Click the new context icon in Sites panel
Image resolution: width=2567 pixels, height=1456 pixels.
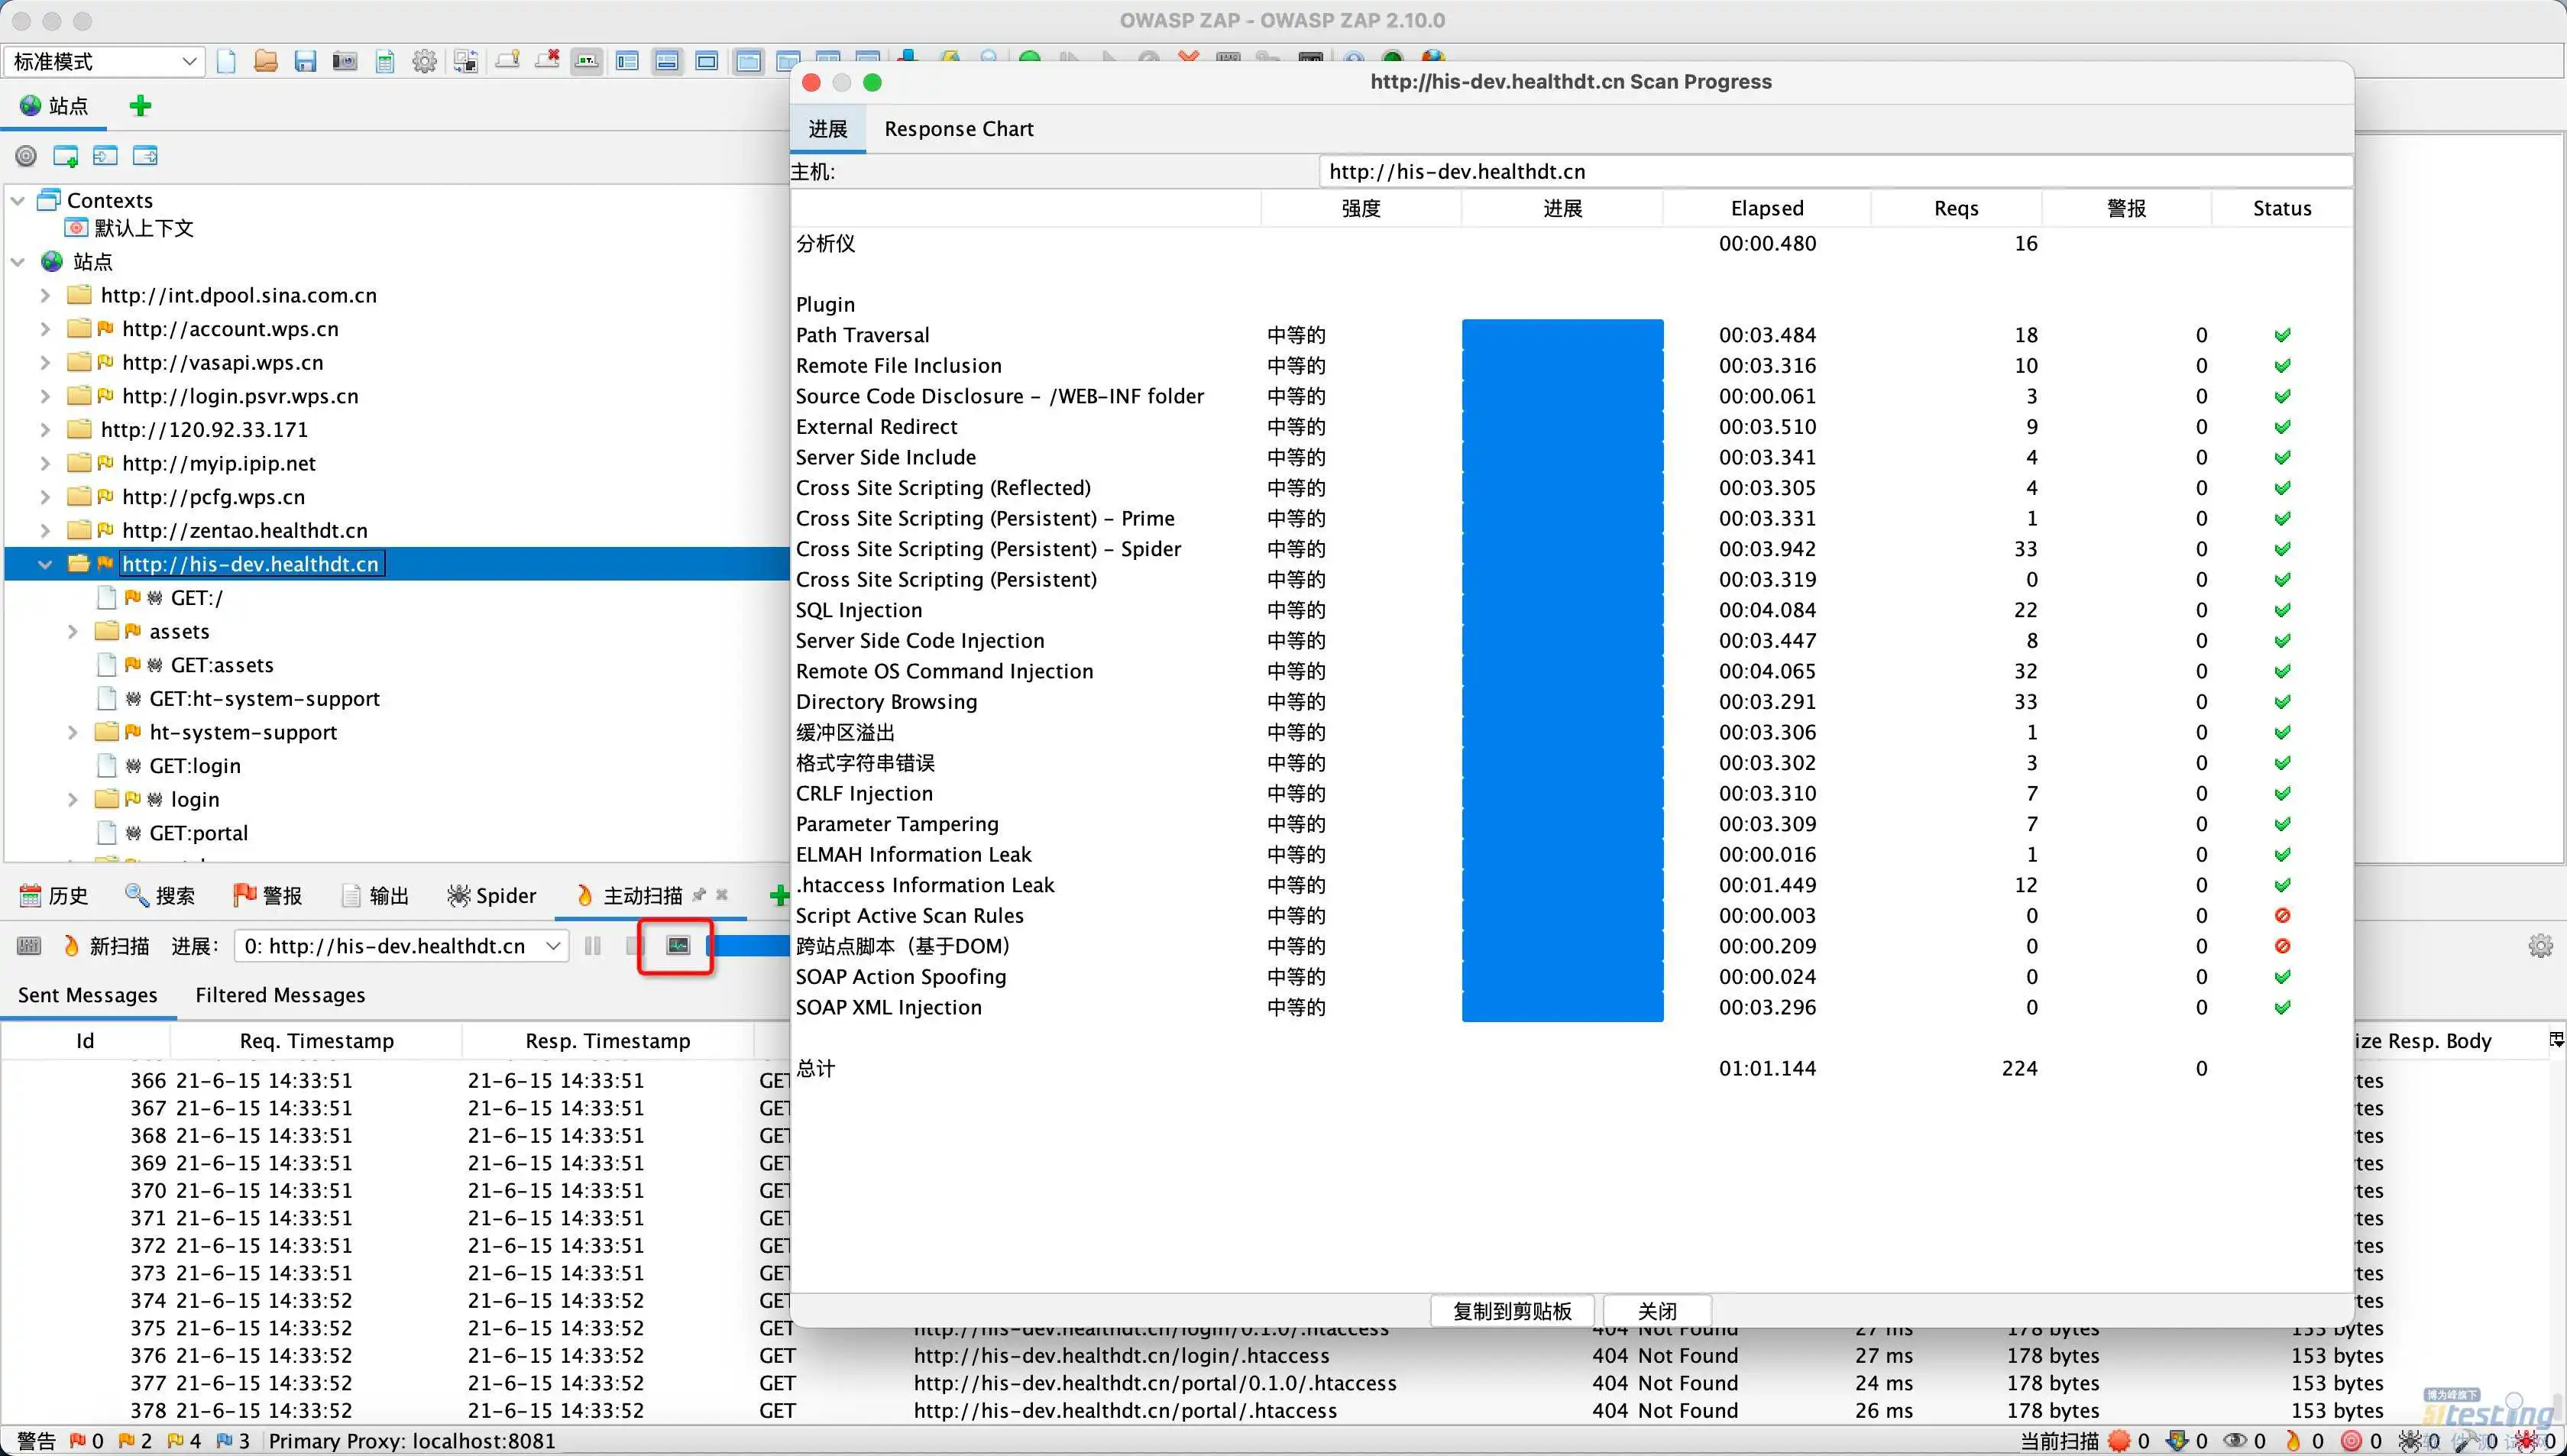click(66, 156)
